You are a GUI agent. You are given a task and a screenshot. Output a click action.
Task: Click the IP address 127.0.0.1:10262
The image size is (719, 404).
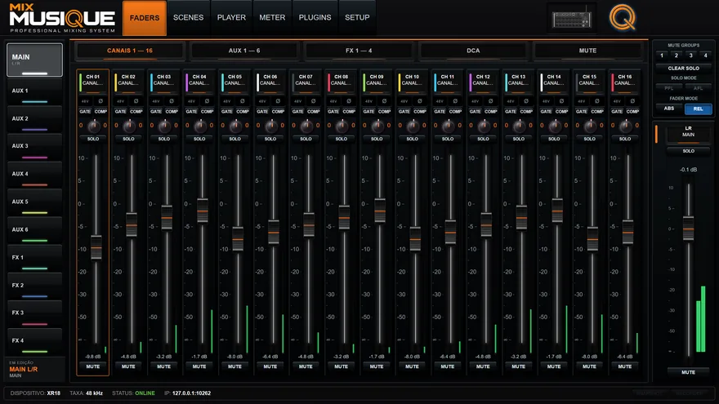[192, 393]
